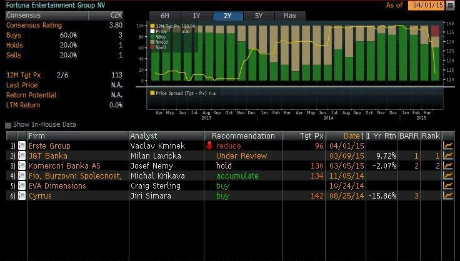This screenshot has width=460, height=261.
Task: Select analyst Craig Sterling
Action: point(156,185)
